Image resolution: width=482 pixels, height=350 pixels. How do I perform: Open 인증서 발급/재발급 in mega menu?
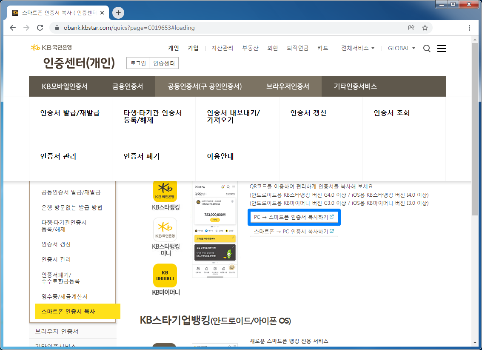[70, 113]
